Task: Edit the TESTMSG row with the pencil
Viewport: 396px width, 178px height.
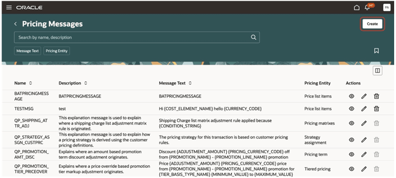Action: [x=364, y=109]
